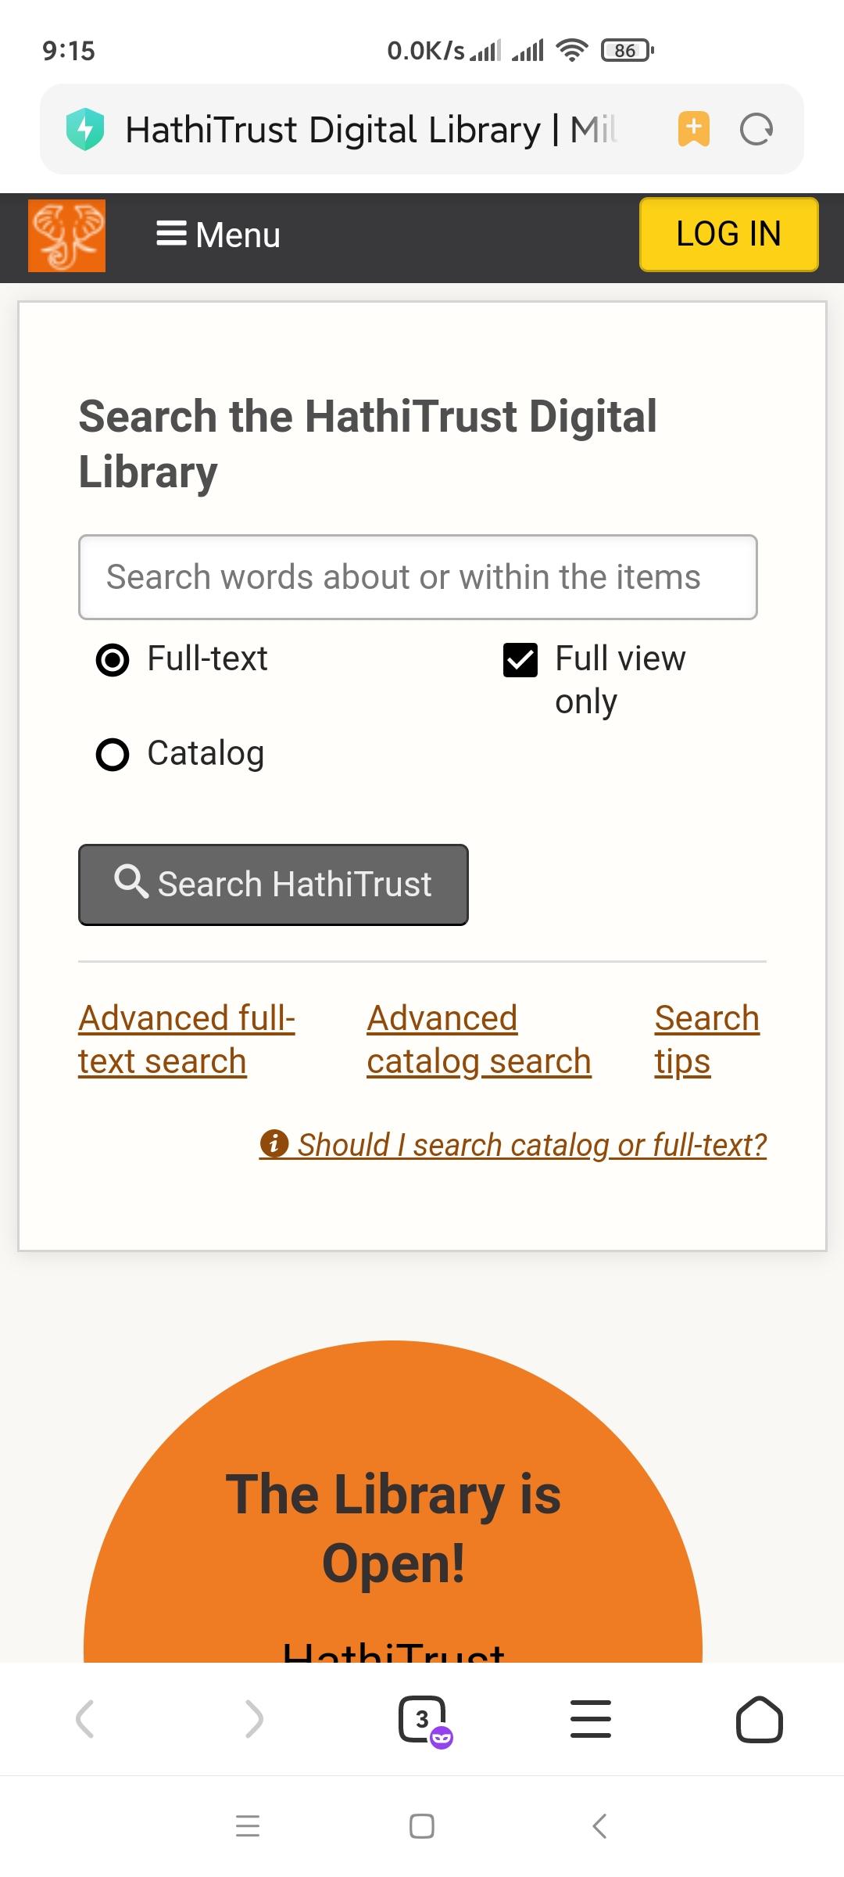Screen dimensions: 844x1877
Task: Tap the HathiTrust elephant logo
Action: pos(66,235)
